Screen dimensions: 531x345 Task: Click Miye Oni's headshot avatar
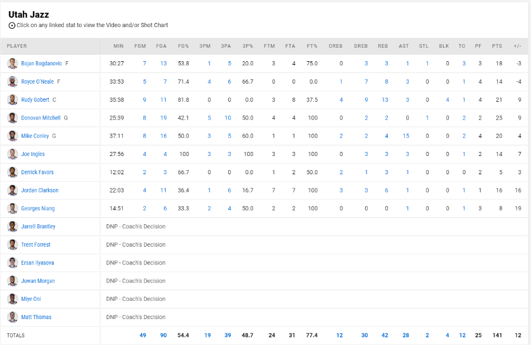pos(12,298)
